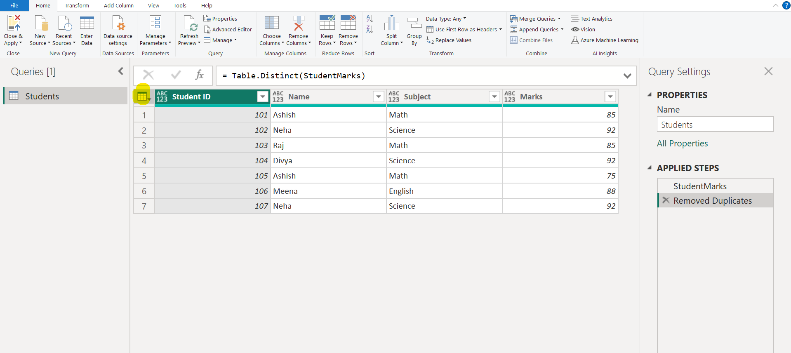Sort ascending with the A-Z icon
Viewport: 791px width, 353px height.
click(x=370, y=19)
